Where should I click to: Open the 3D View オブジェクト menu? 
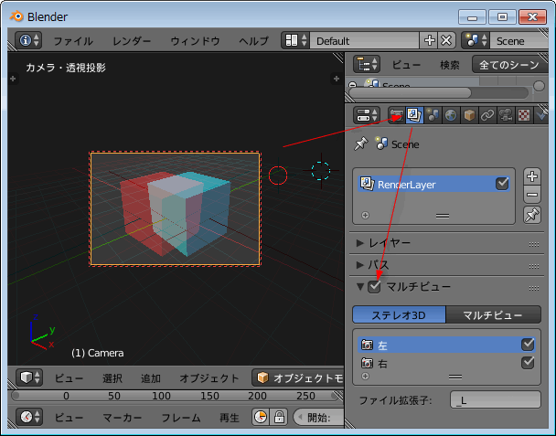pyautogui.click(x=209, y=378)
